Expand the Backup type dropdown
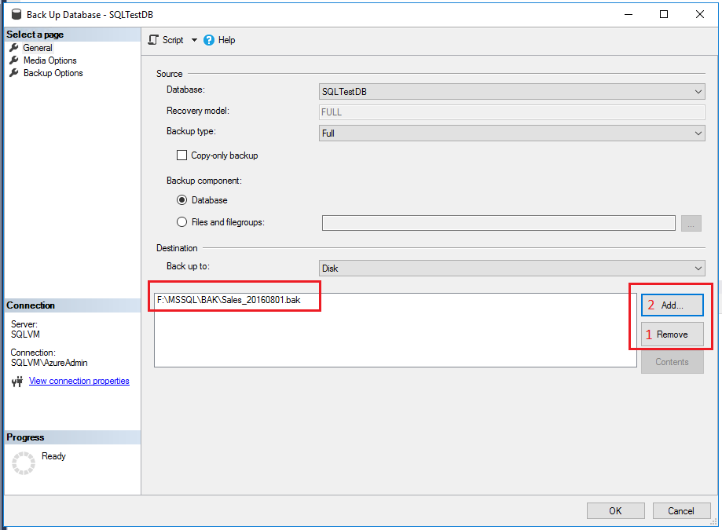 click(697, 132)
